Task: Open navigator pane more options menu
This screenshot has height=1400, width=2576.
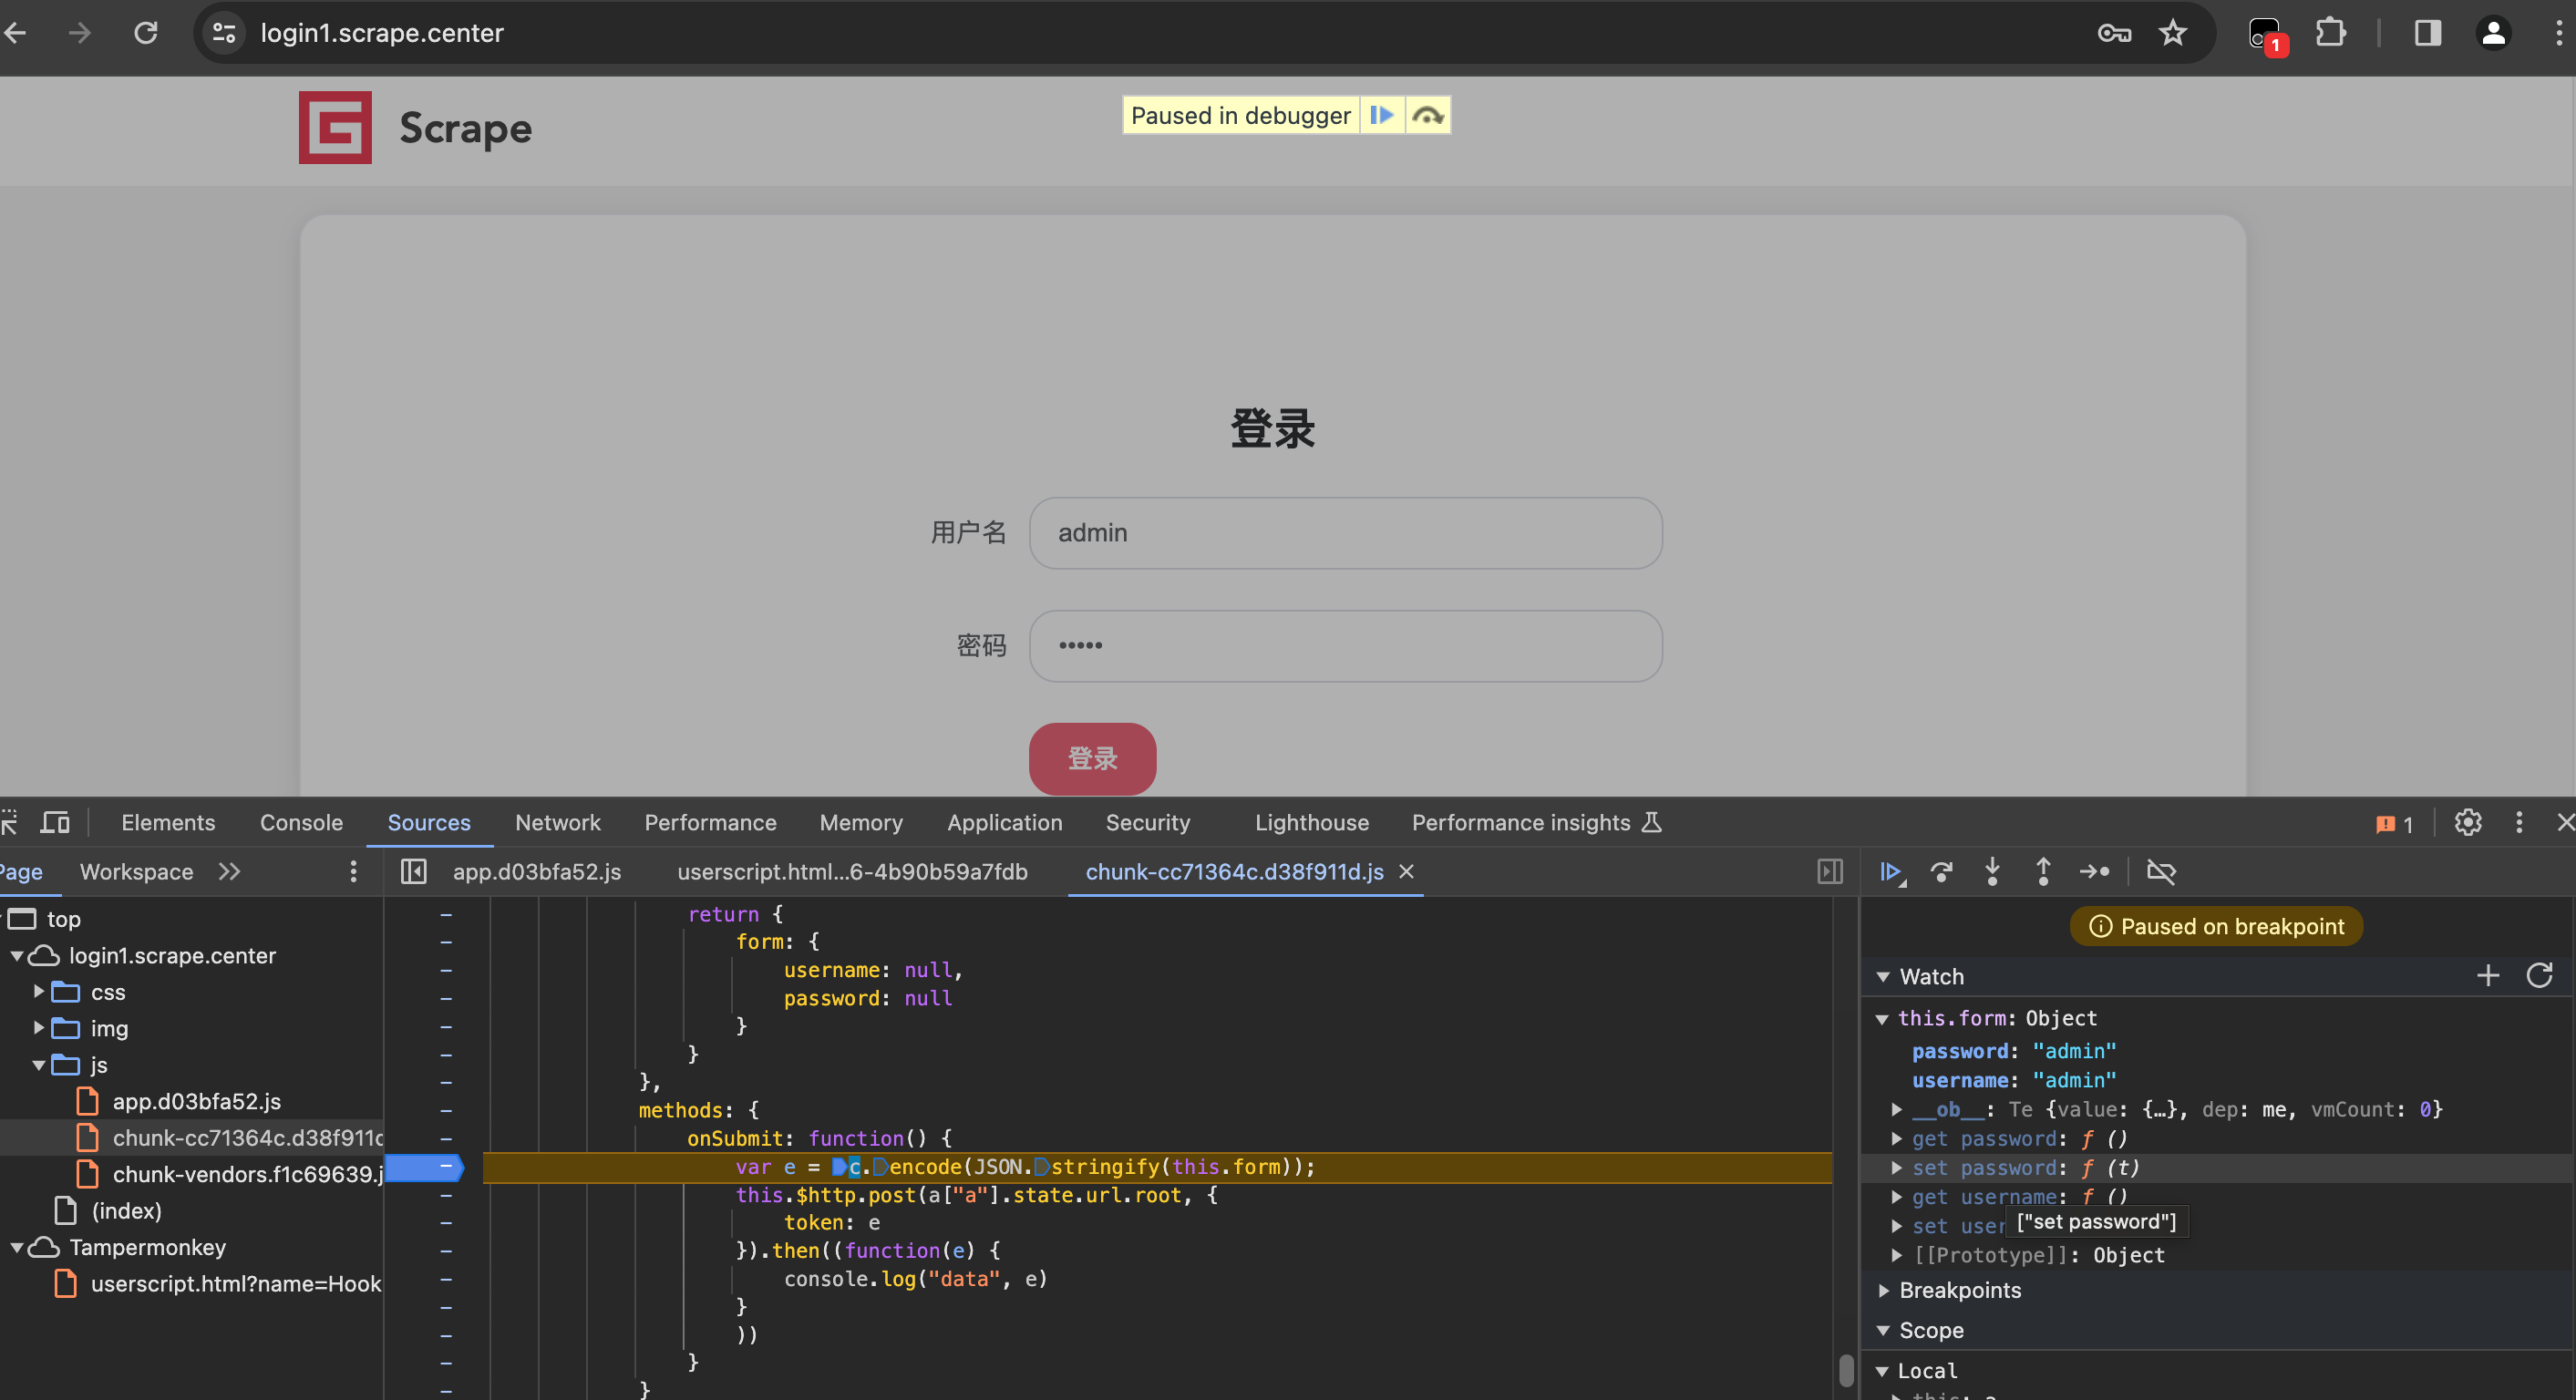Action: (x=353, y=871)
